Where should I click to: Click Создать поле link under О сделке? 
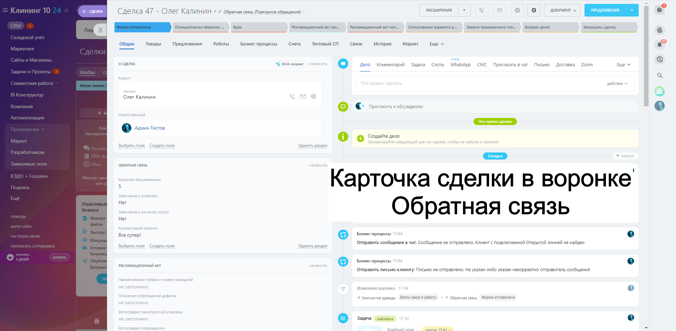(162, 145)
